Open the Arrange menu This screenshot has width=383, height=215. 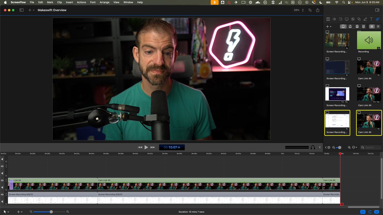point(104,2)
